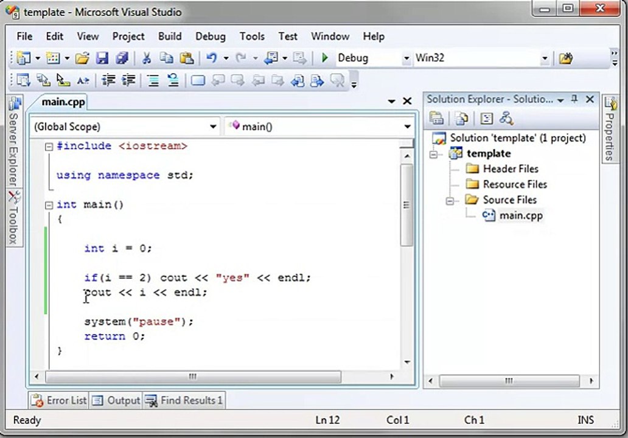This screenshot has width=628, height=438.
Task: Open the Test menu
Action: (x=288, y=36)
